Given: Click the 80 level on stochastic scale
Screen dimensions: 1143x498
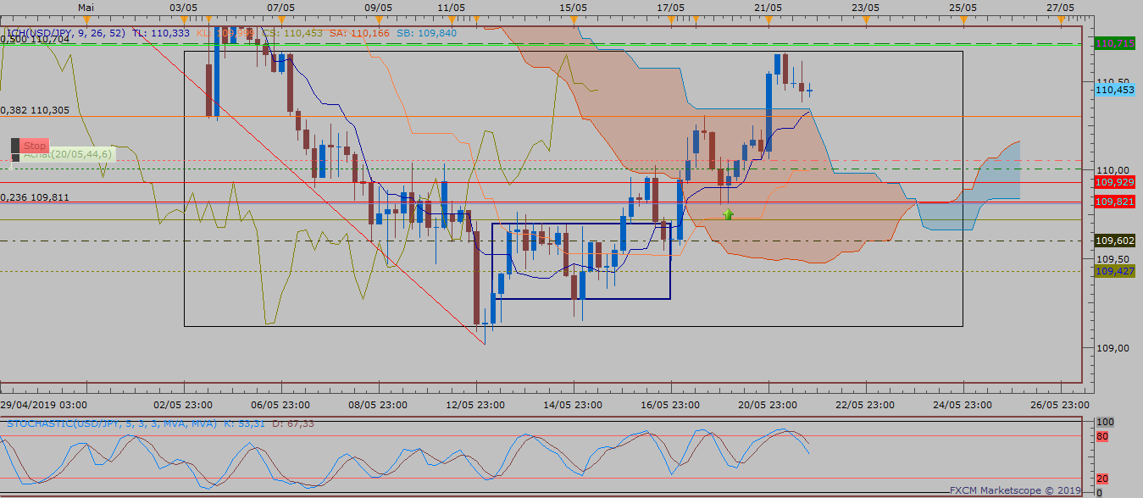Looking at the screenshot, I should pyautogui.click(x=1102, y=437).
